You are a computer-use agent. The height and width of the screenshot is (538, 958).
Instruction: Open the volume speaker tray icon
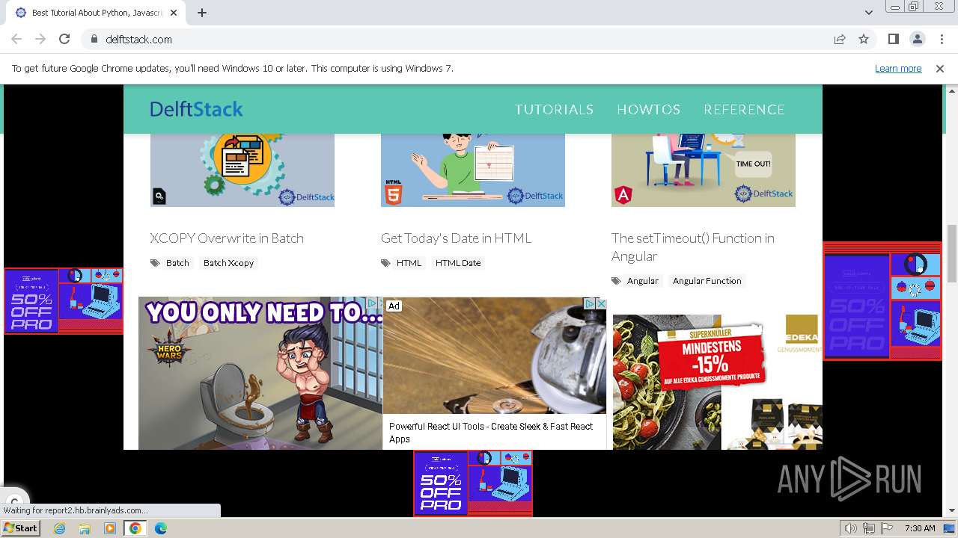point(851,528)
